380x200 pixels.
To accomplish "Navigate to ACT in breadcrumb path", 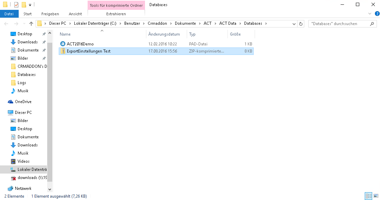I will coord(207,23).
